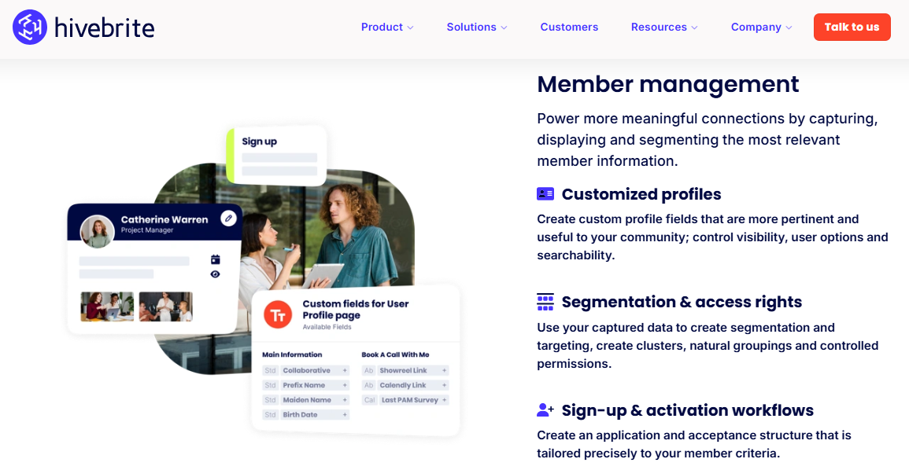Click the red Tt custom fields icon

(x=277, y=314)
